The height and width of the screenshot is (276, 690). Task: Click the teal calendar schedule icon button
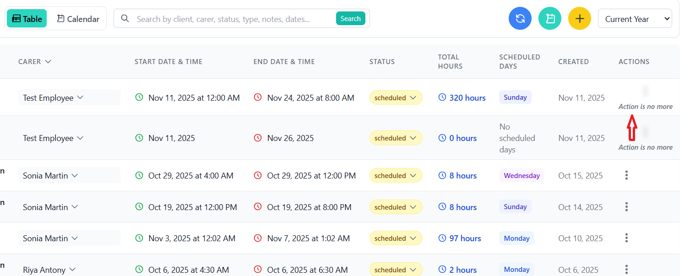pos(549,19)
